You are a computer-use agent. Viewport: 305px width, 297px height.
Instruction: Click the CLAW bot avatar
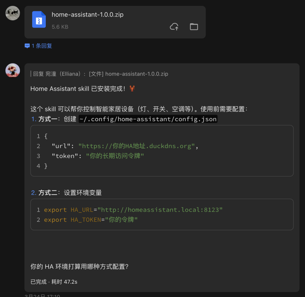tap(12, 70)
